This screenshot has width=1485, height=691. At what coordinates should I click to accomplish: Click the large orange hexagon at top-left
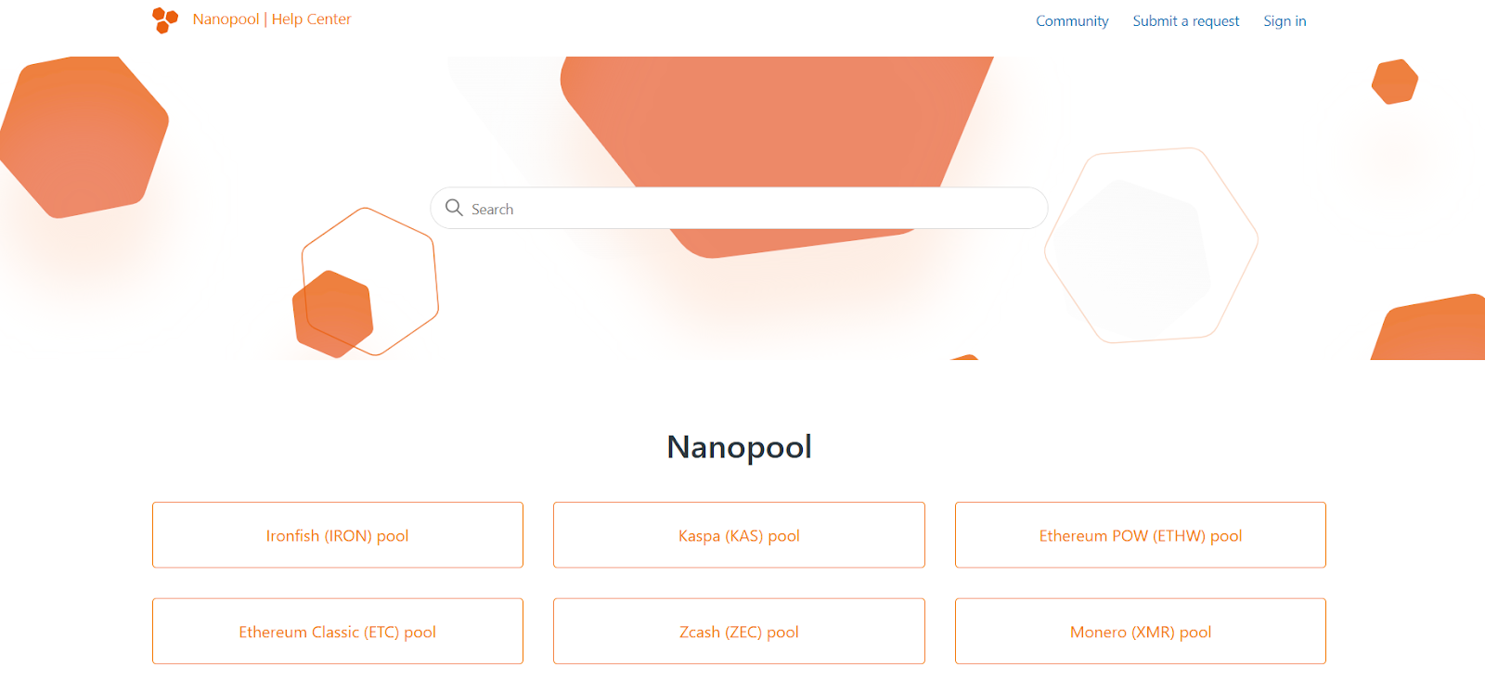(x=84, y=136)
